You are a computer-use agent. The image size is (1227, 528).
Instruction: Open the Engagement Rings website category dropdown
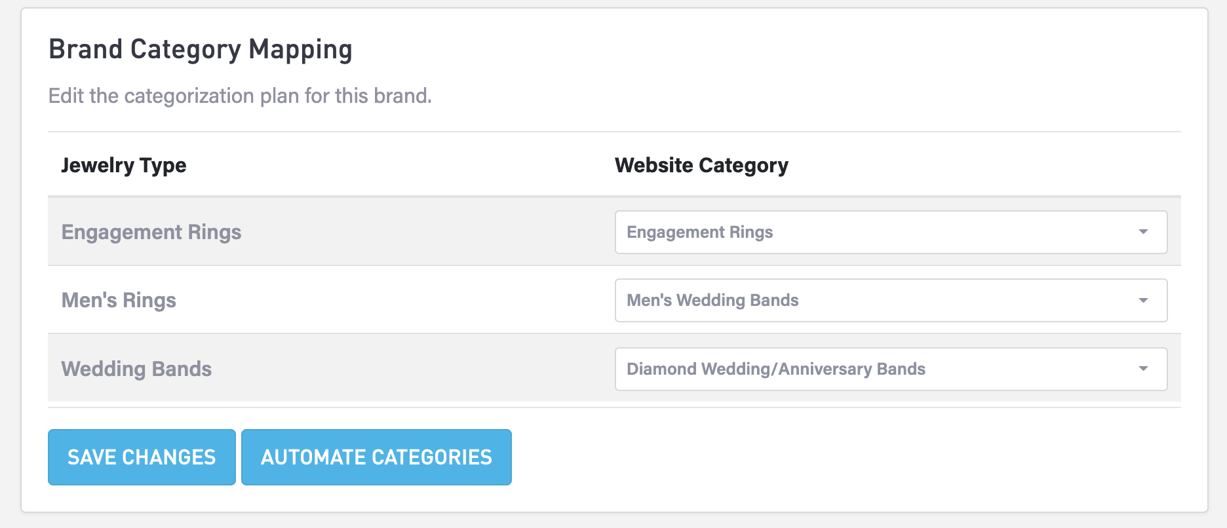click(x=890, y=232)
